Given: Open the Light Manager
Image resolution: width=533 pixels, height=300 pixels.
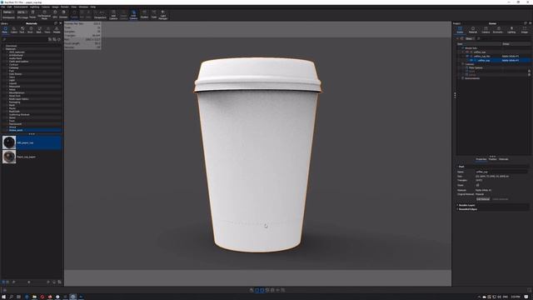Looking at the screenshot, I should 163,15.
